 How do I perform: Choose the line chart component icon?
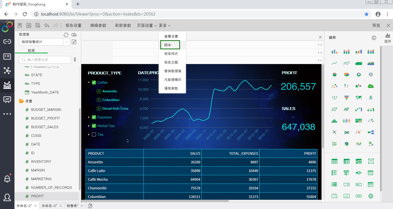[335, 63]
